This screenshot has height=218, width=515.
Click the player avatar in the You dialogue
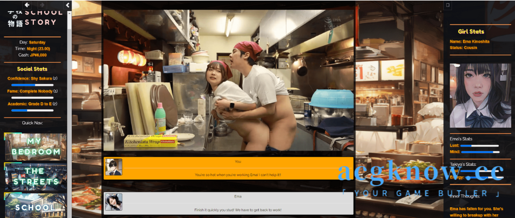click(x=114, y=167)
